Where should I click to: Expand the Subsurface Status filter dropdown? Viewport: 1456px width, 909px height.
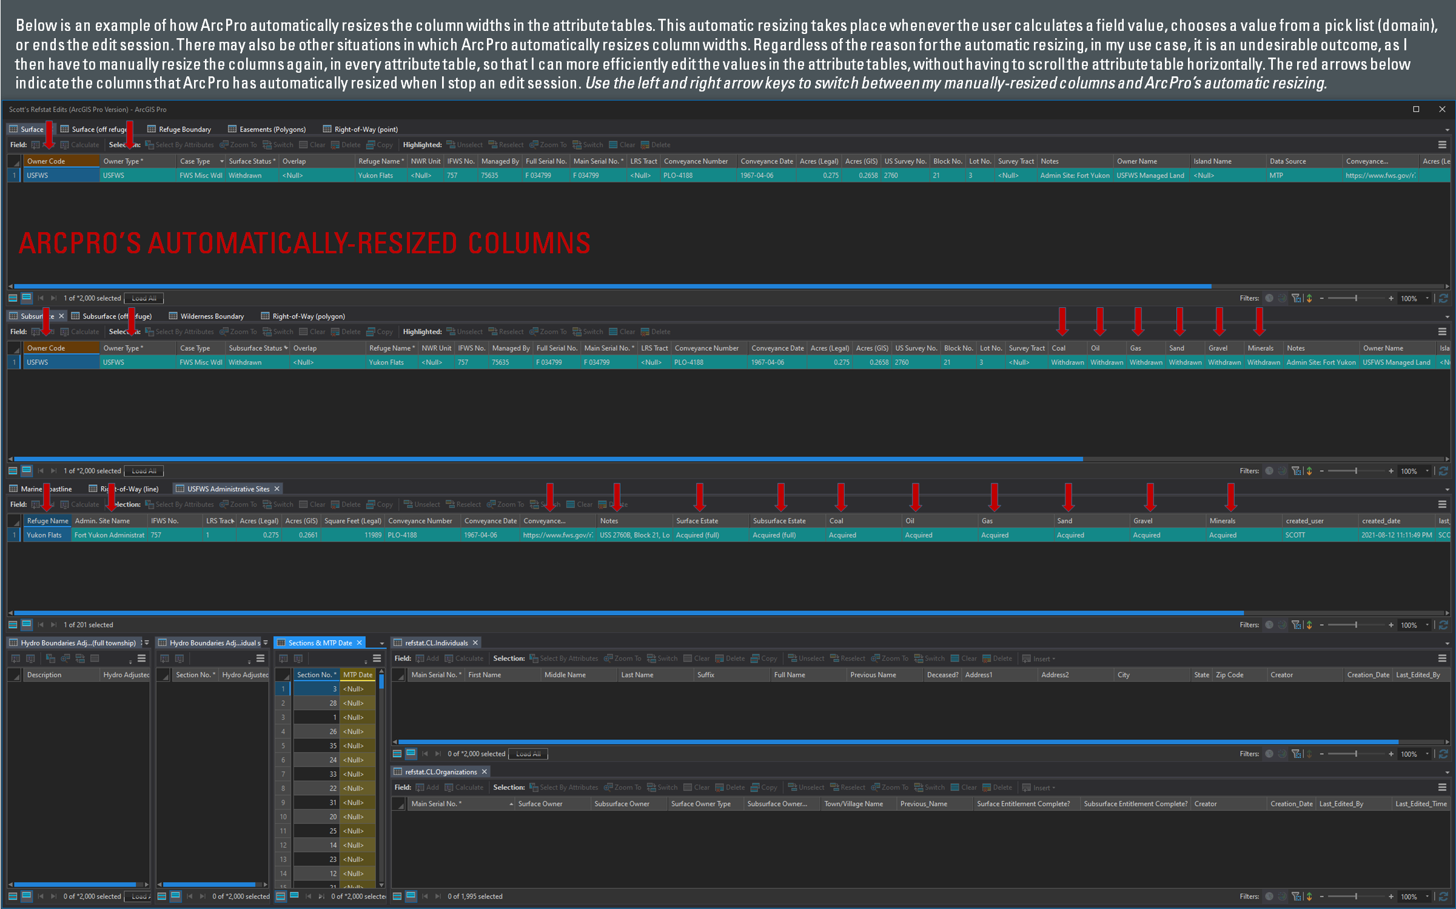[x=286, y=347]
